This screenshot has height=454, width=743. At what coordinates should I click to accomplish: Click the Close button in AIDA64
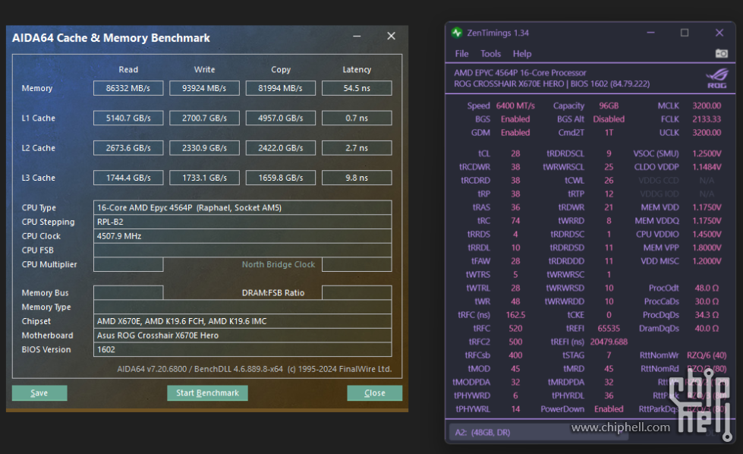374,393
